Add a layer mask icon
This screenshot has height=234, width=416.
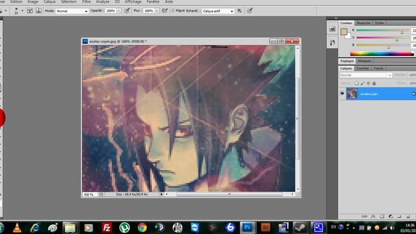(382, 216)
